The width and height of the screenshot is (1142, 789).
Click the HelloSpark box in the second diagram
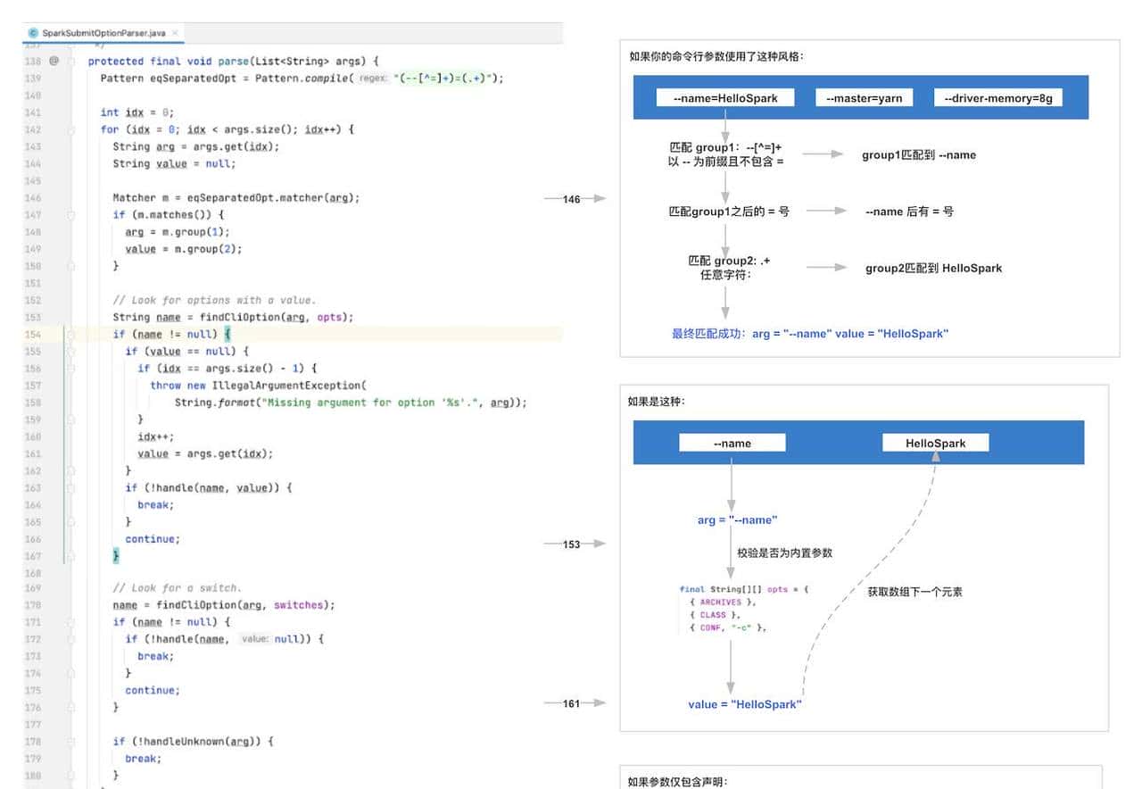click(x=935, y=442)
